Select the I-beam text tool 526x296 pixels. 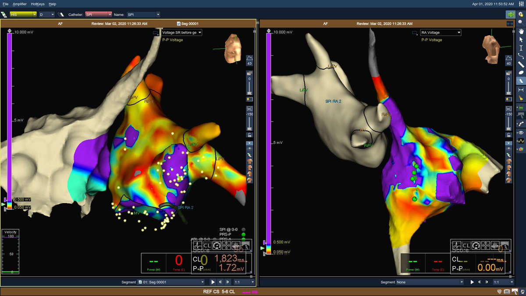pos(521,48)
